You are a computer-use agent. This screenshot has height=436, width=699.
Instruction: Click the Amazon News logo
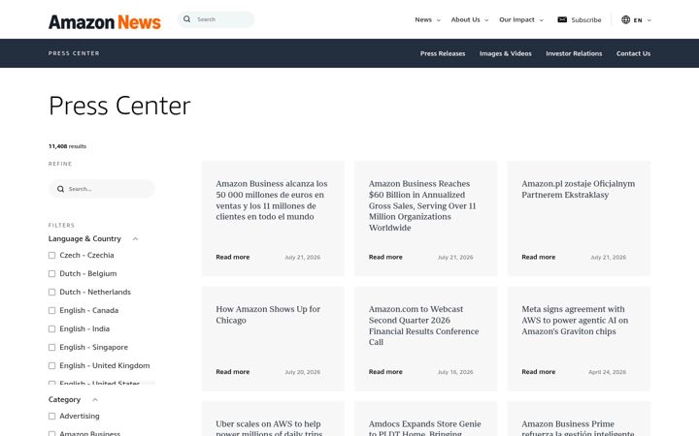point(104,21)
